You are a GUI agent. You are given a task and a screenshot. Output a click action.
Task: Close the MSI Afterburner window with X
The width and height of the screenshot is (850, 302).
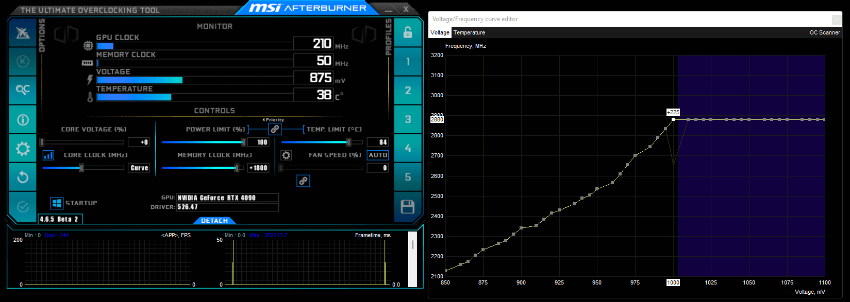click(x=406, y=9)
